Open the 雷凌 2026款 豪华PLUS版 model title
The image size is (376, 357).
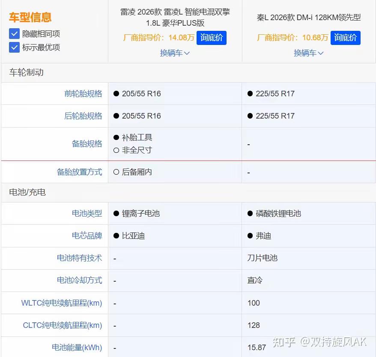175,17
